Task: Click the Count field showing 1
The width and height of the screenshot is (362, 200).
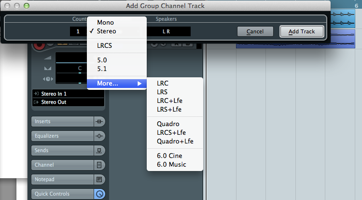Action: [x=78, y=31]
